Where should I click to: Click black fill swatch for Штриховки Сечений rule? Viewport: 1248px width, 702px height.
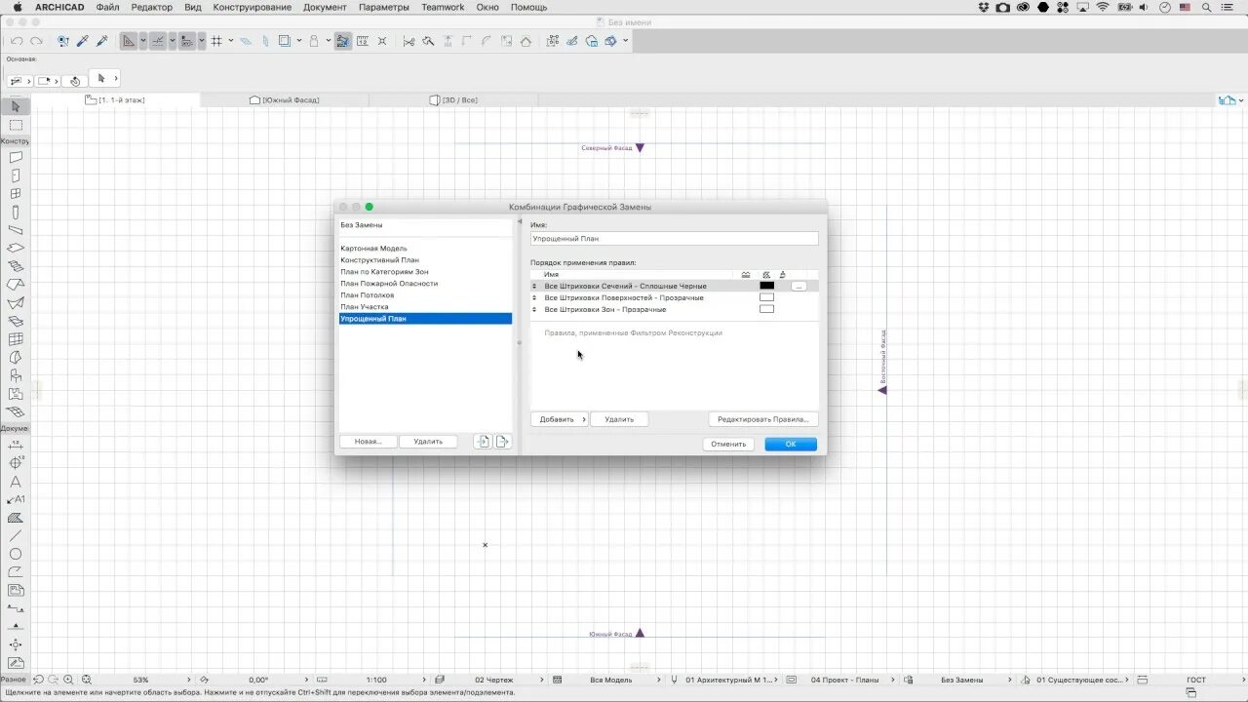[x=766, y=286]
